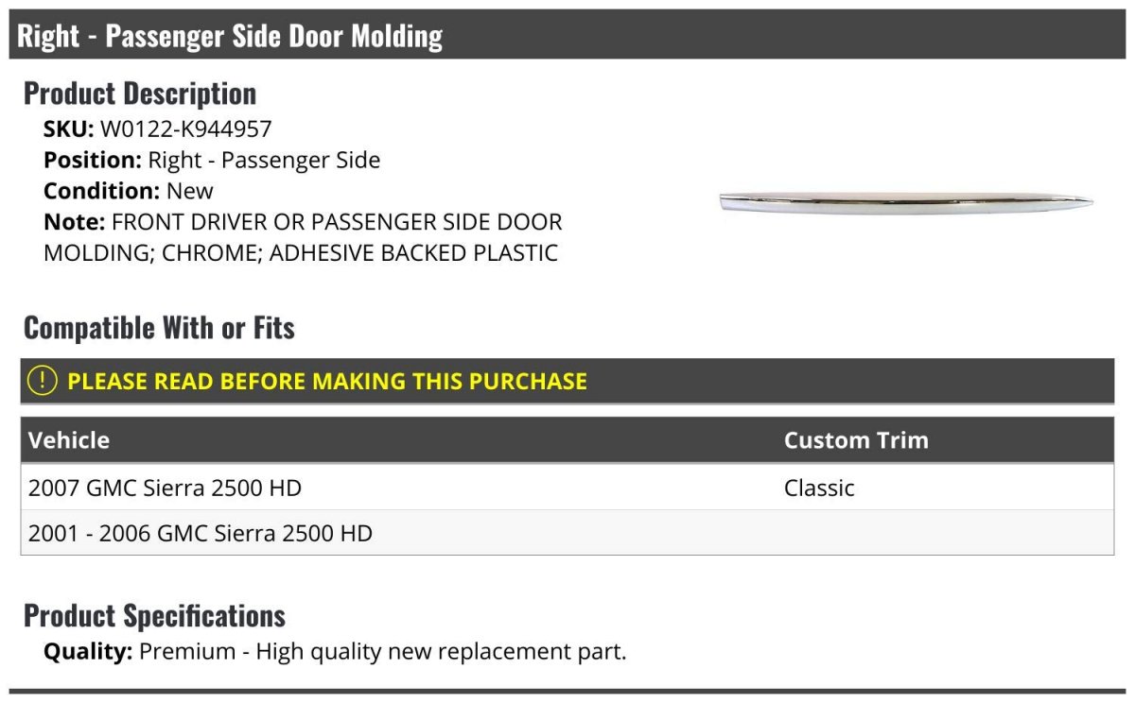
Task: Click the Product Description heading
Action: (x=140, y=94)
